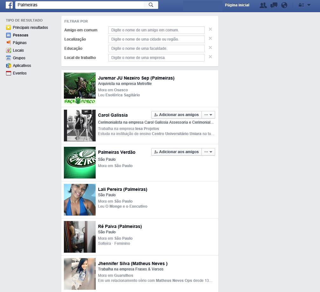
Task: Open Jhennifer Silva profile photo
Action: 79,274
